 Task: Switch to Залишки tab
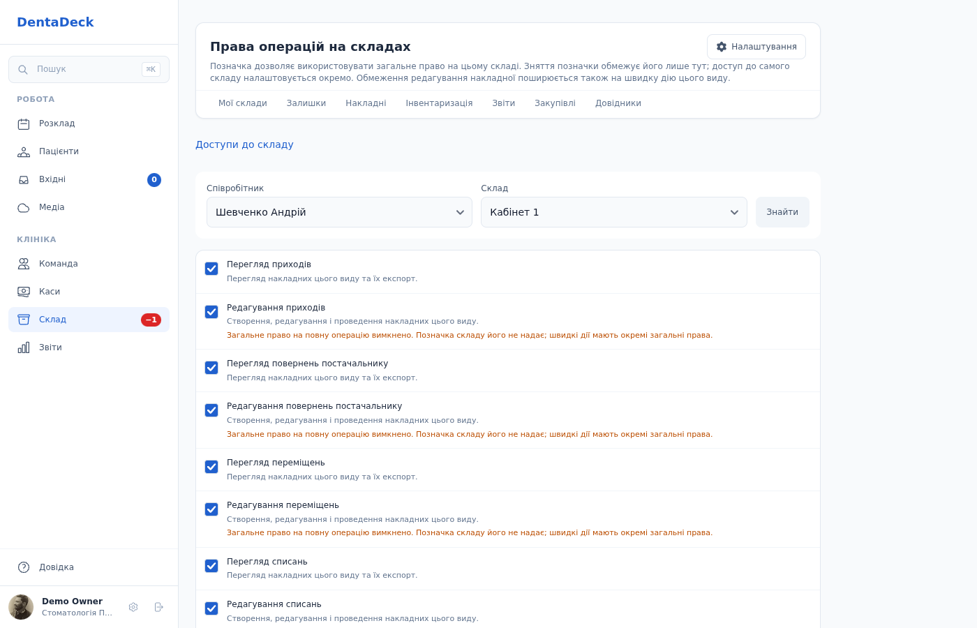pos(306,103)
